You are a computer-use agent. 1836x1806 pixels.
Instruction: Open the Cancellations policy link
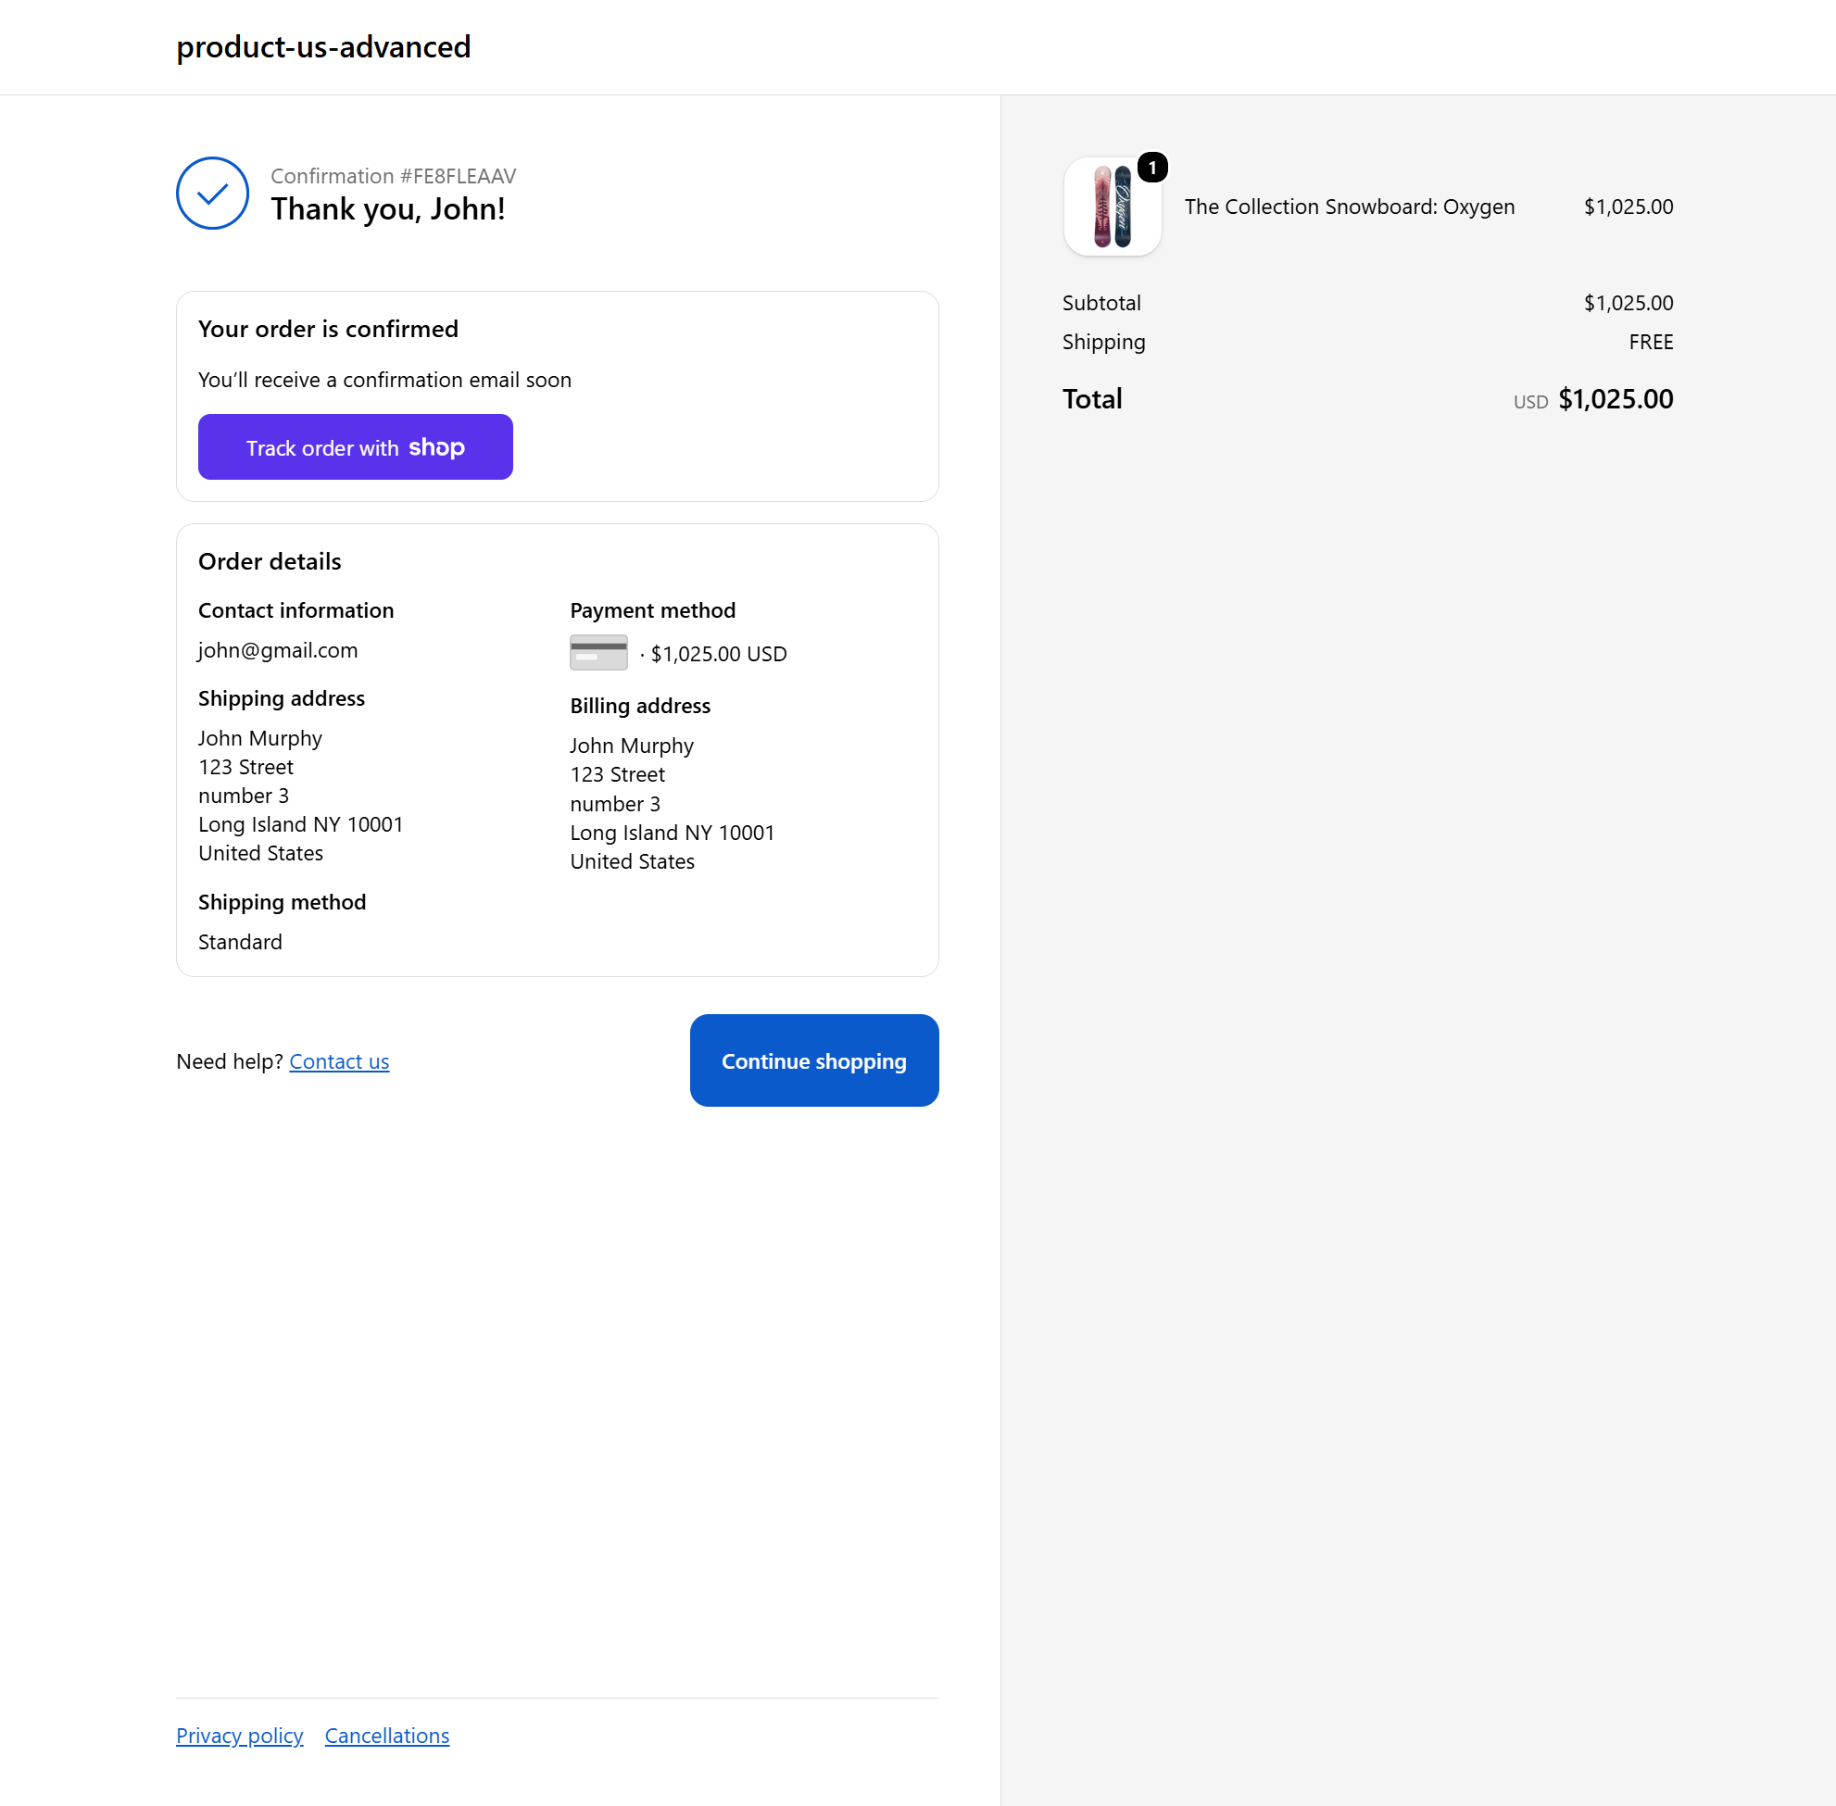(387, 1736)
